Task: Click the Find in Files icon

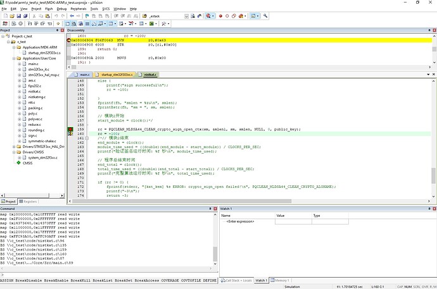Action: [144, 16]
